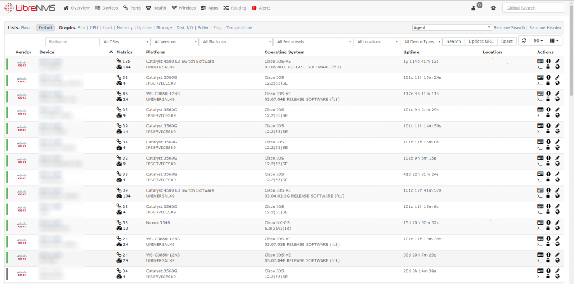The image size is (574, 284).
Task: Open the Routing menu
Action: pos(235,8)
